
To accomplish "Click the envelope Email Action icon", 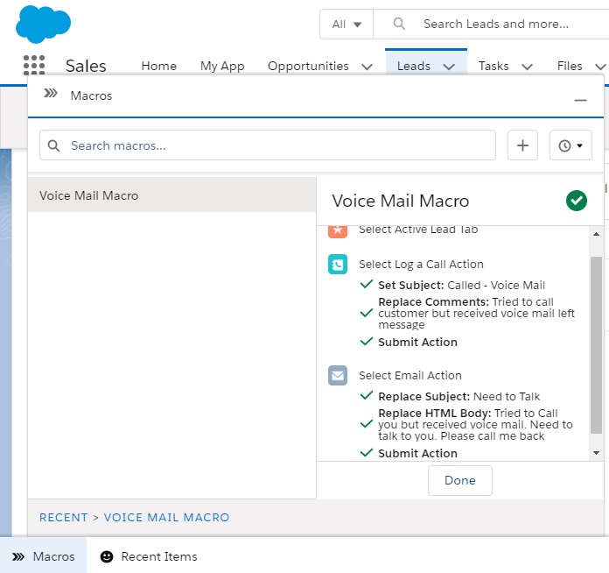I will (338, 375).
